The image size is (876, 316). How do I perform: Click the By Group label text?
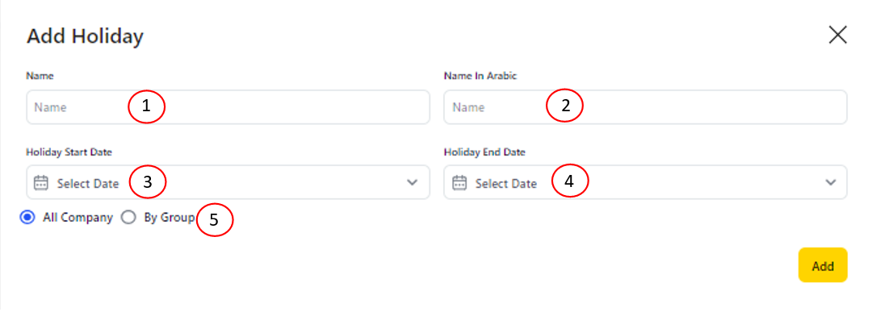pos(170,218)
